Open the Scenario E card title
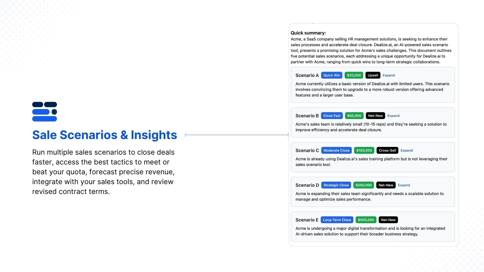The height and width of the screenshot is (272, 484). [x=307, y=220]
